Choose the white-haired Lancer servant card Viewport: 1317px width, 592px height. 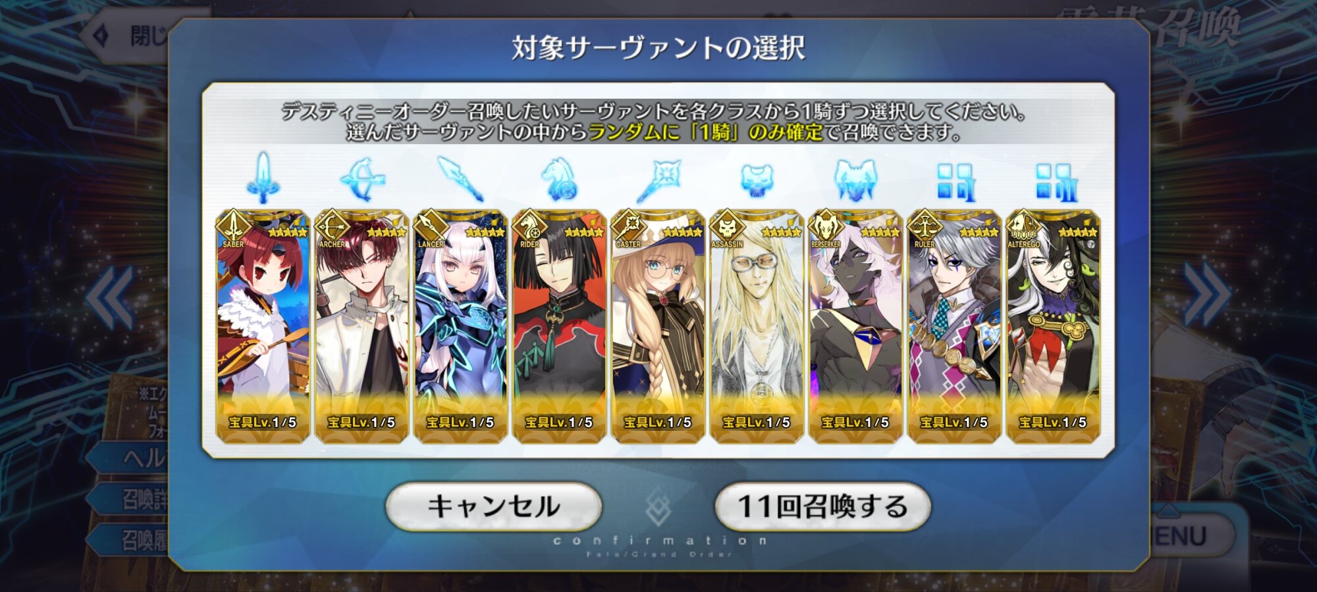point(460,326)
